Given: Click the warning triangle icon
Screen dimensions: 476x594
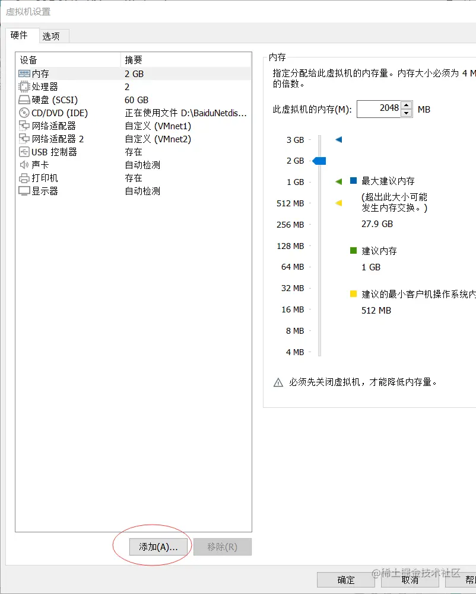Looking at the screenshot, I should [278, 382].
